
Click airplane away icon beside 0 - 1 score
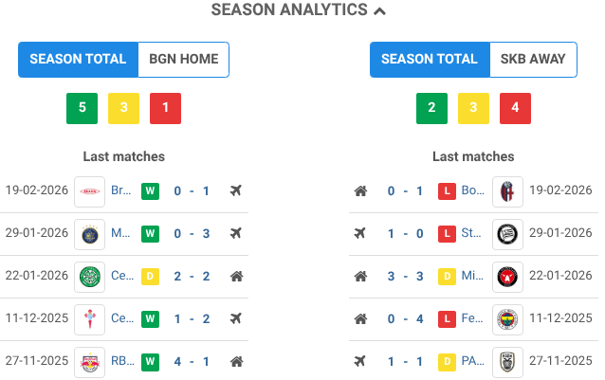point(236,191)
